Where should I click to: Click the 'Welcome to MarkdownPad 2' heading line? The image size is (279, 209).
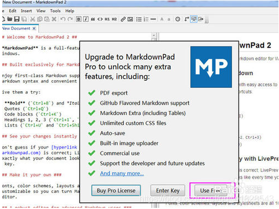tap(39, 37)
